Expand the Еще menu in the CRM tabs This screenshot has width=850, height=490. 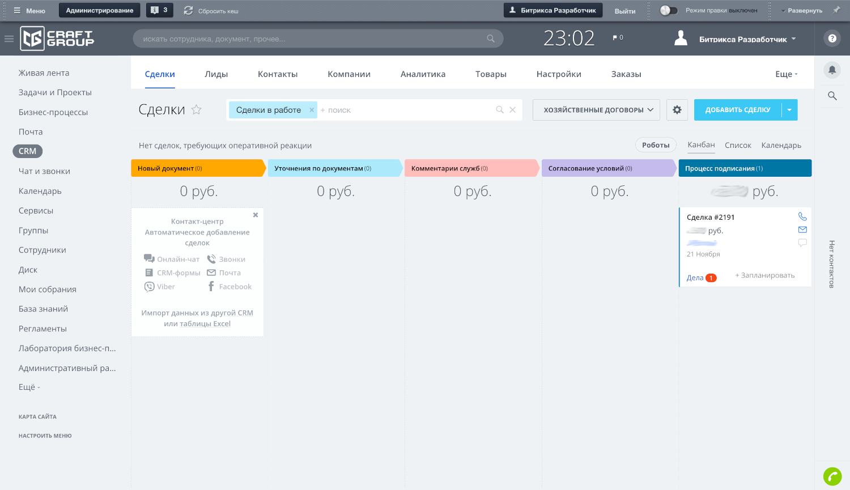pos(786,74)
